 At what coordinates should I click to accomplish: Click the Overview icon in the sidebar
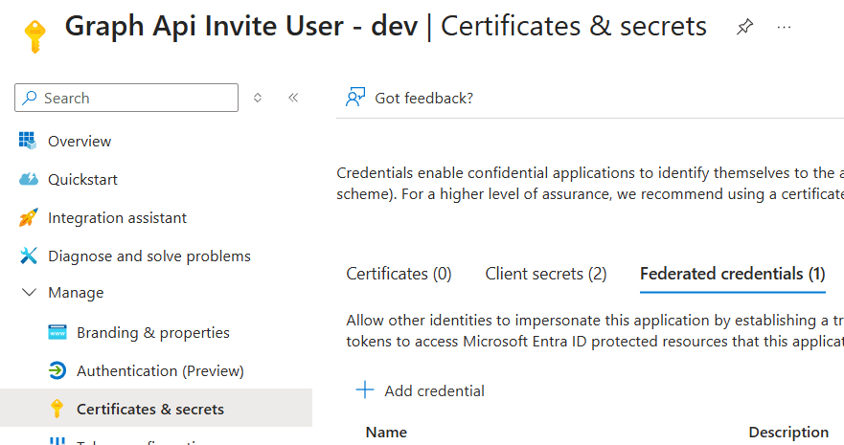click(x=28, y=141)
